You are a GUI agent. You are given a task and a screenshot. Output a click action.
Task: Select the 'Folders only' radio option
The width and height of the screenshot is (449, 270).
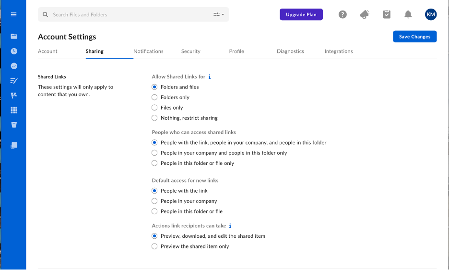(x=154, y=98)
